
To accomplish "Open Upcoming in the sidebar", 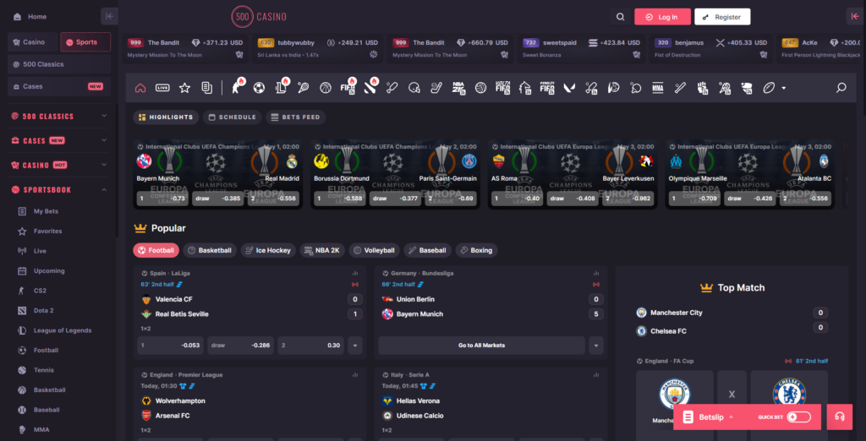I will click(x=48, y=271).
